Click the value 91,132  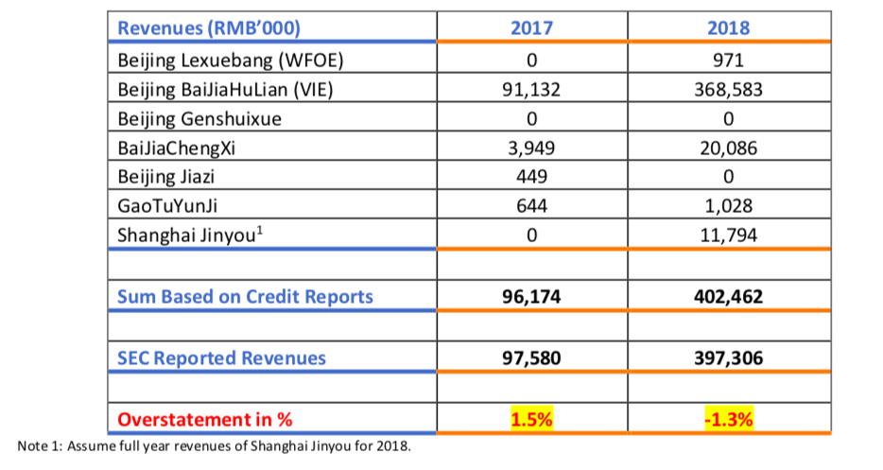(x=531, y=90)
